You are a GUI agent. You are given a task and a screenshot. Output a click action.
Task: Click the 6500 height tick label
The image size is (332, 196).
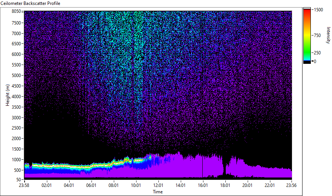16,44
